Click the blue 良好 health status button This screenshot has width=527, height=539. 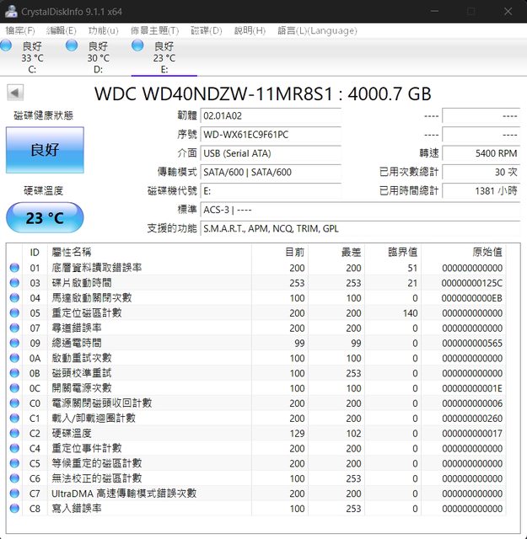pos(45,150)
